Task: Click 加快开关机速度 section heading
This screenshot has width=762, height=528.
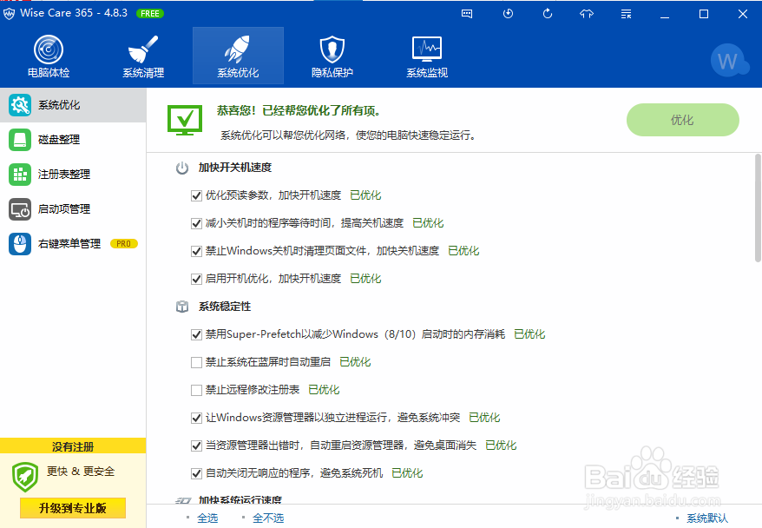Action: pos(234,168)
